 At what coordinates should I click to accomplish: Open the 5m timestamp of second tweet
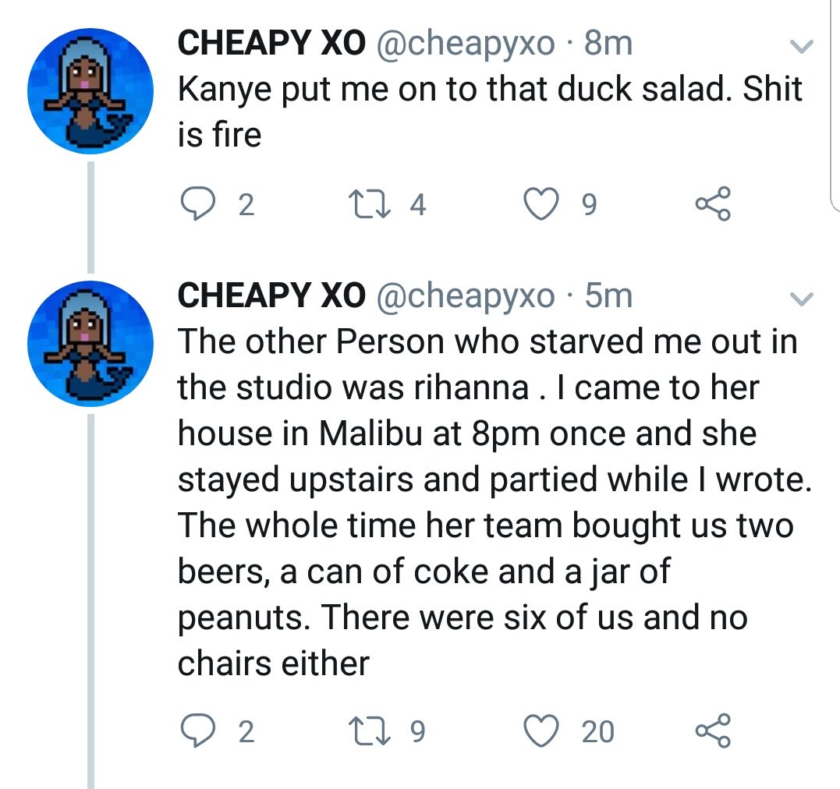pos(608,295)
